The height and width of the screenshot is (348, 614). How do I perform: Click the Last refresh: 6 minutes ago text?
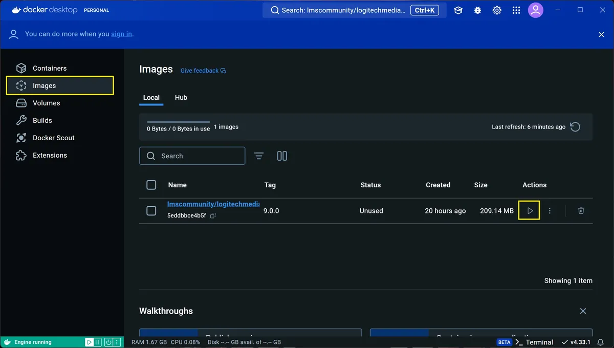[529, 127]
